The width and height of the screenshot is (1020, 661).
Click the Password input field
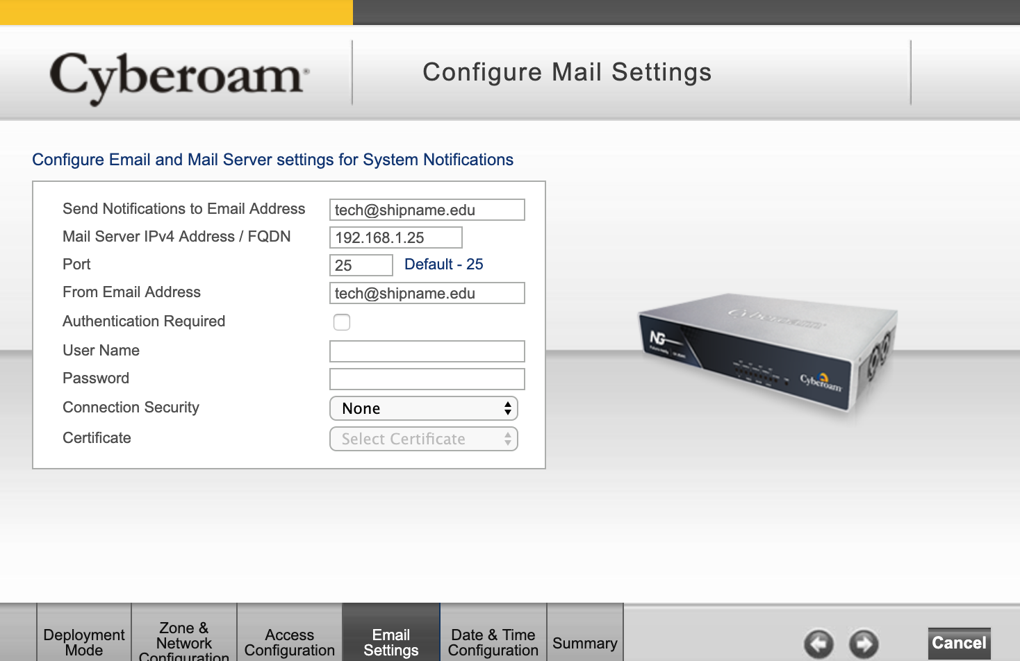(427, 379)
